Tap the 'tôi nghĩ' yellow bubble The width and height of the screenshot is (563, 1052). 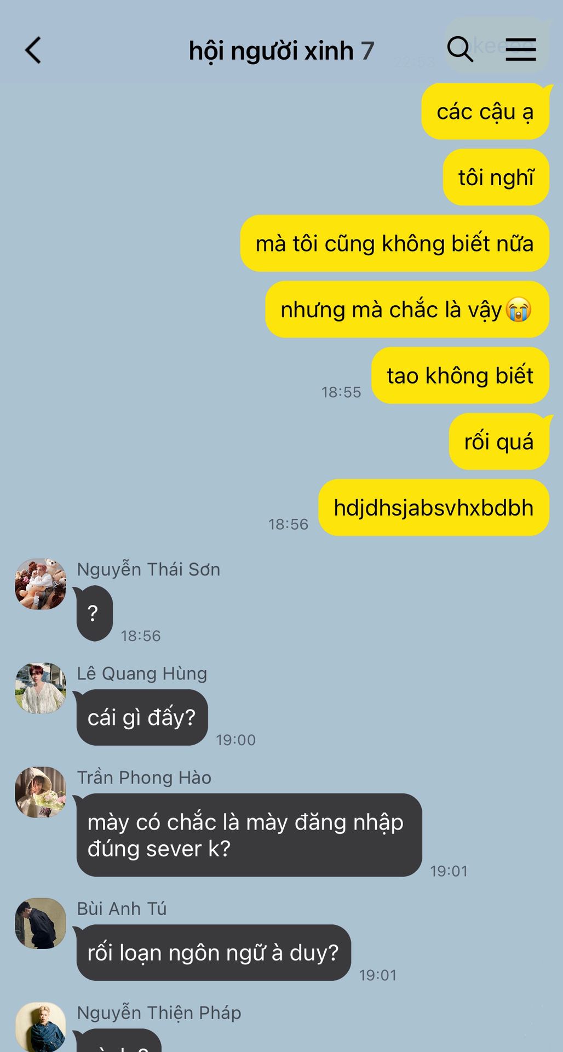click(496, 178)
